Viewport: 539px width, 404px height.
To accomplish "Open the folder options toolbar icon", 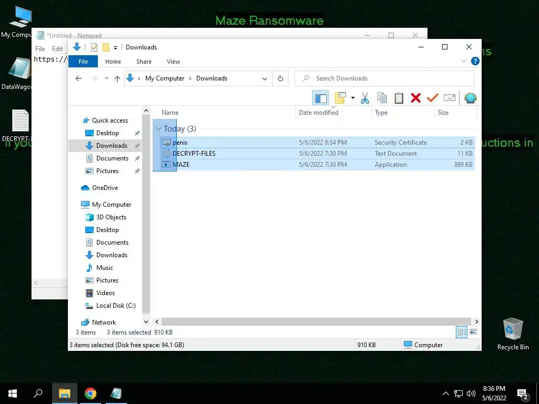I will [340, 98].
